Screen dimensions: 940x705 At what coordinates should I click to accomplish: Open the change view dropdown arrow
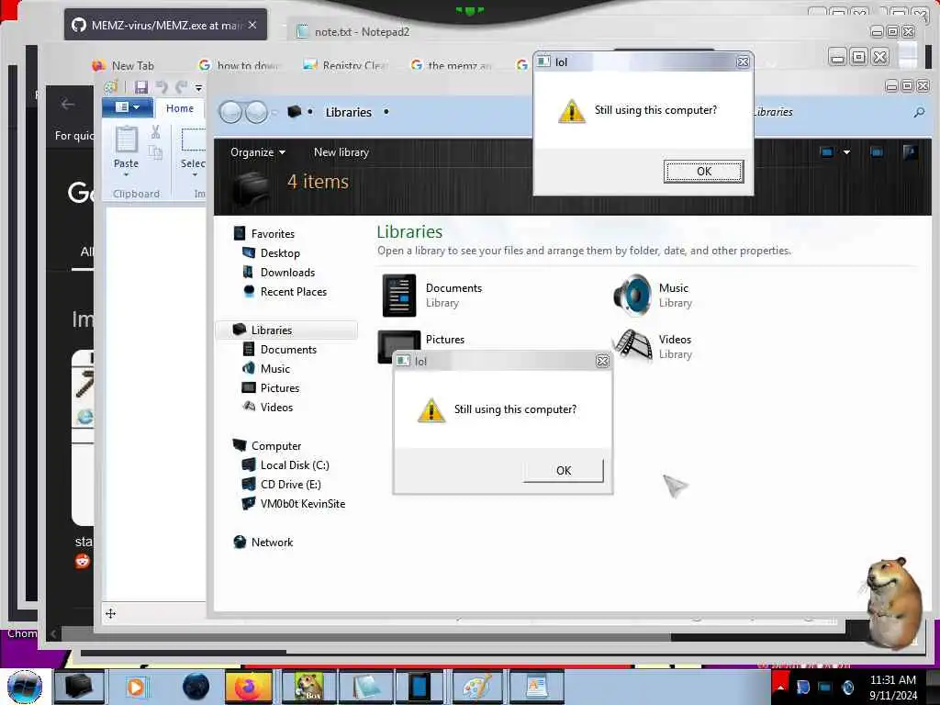(x=846, y=152)
